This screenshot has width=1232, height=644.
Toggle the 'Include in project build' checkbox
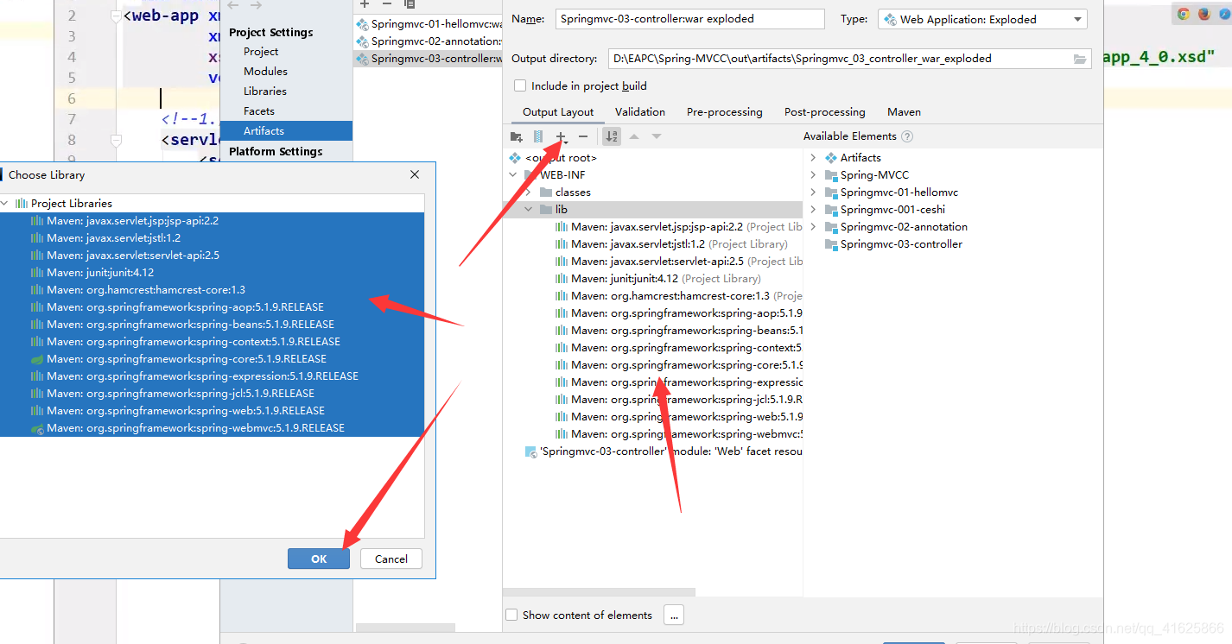click(x=519, y=85)
